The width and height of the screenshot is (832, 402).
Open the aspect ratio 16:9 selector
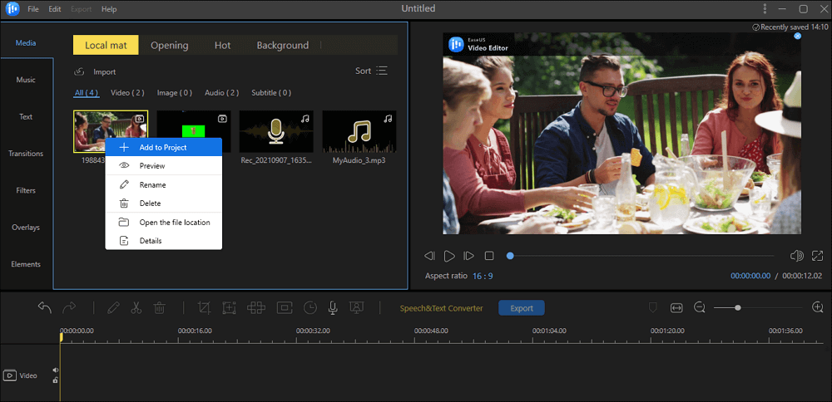(483, 276)
